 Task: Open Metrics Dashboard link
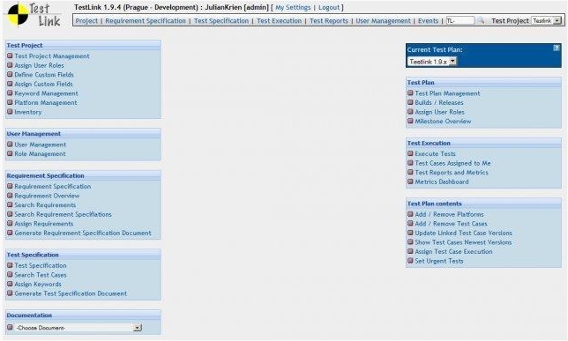[x=442, y=182]
